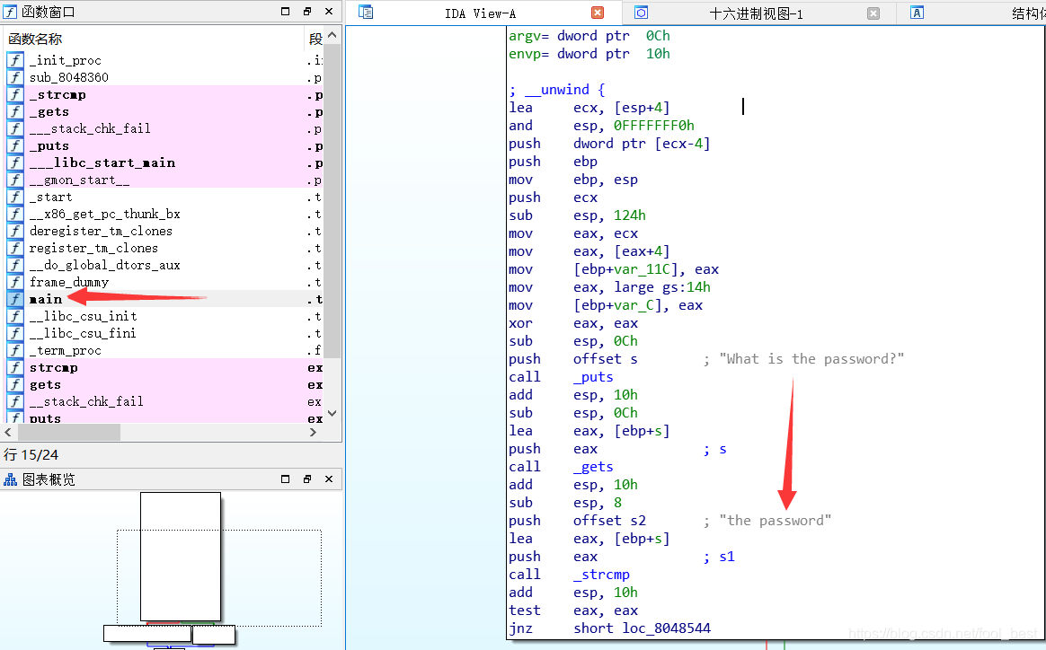Click the functions list up arrow
The image size is (1046, 650).
332,35
